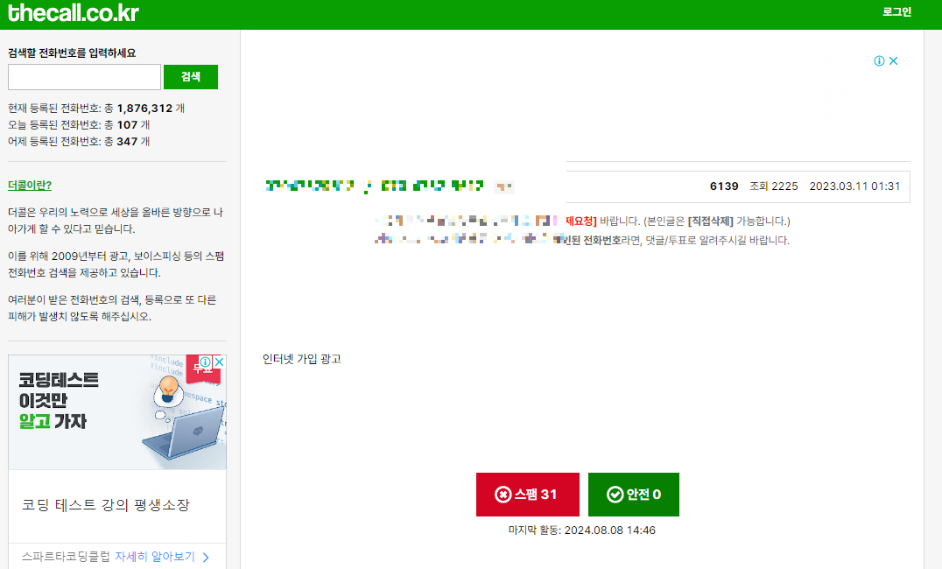The width and height of the screenshot is (942, 569).
Task: Click the 코딩 테스트 강의 평생소장 ad title
Action: pos(106,505)
